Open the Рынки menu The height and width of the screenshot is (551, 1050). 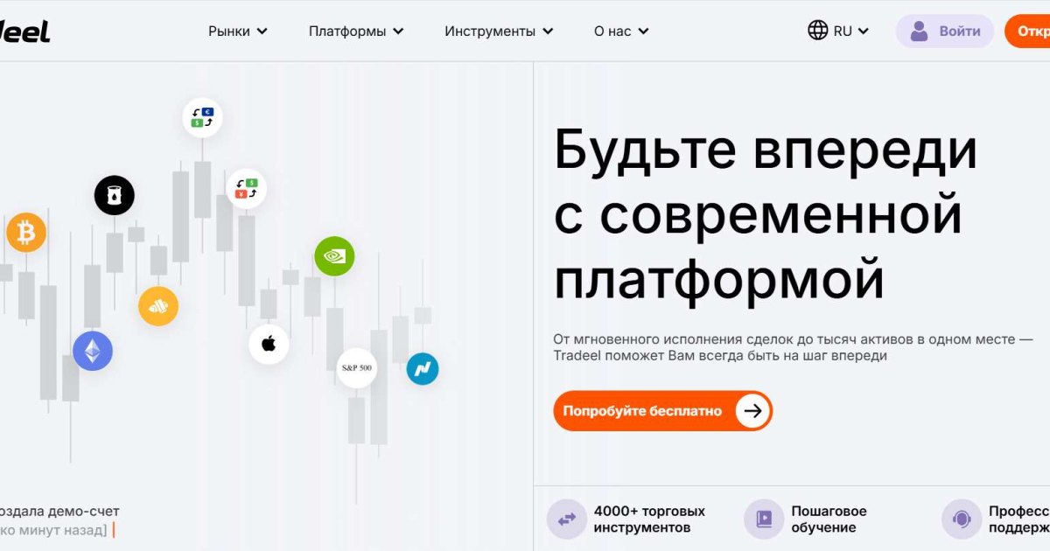[x=238, y=31]
